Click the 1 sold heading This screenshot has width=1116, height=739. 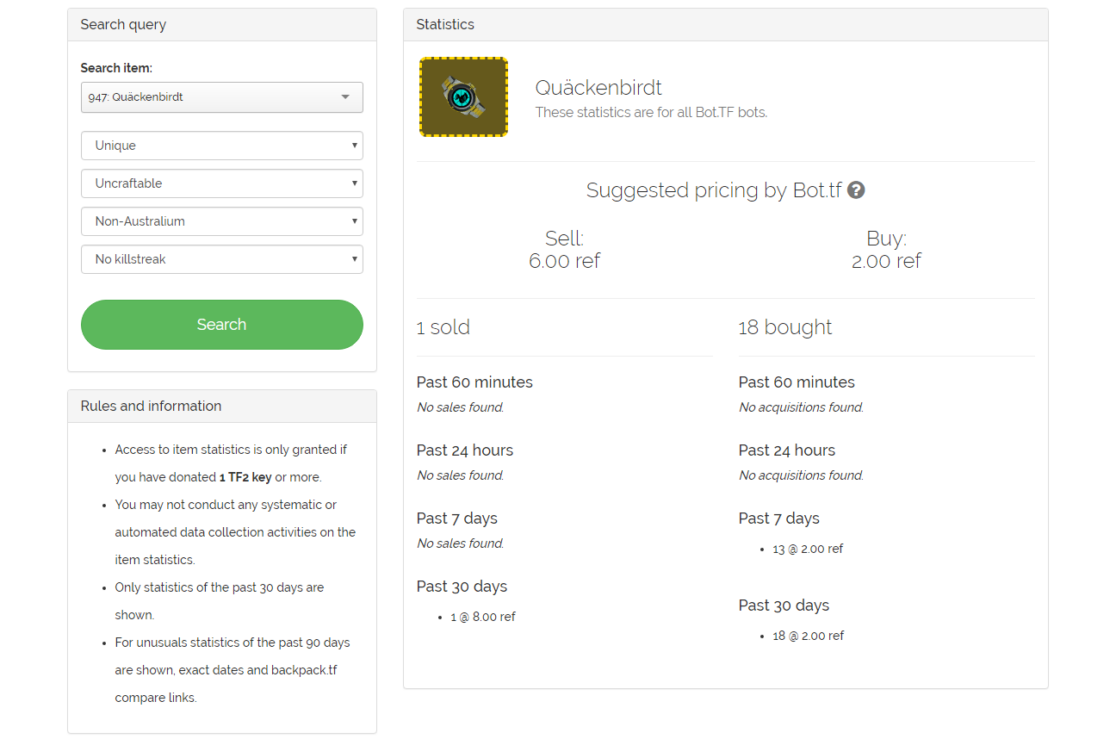click(x=443, y=327)
